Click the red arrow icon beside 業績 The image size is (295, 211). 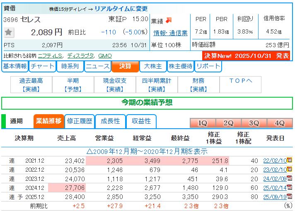pos(169,20)
